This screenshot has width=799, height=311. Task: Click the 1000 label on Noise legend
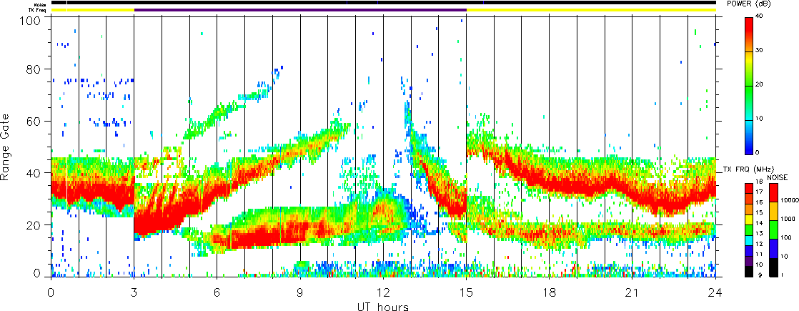click(x=789, y=219)
